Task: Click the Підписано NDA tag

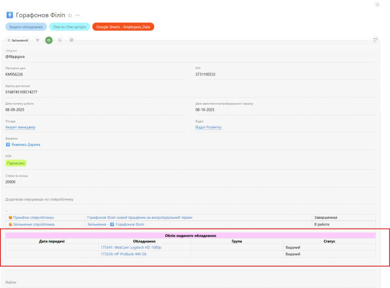Action: [16, 163]
